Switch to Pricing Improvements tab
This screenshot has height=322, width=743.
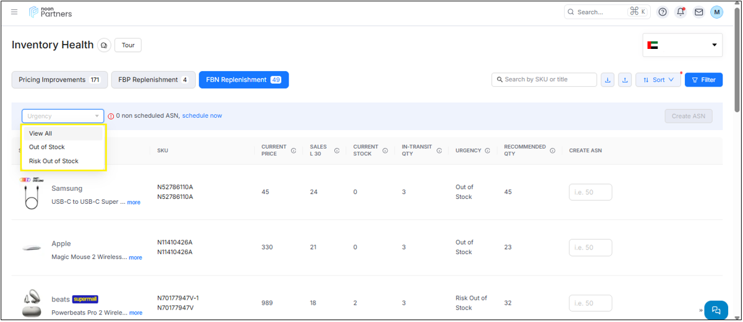click(x=59, y=80)
